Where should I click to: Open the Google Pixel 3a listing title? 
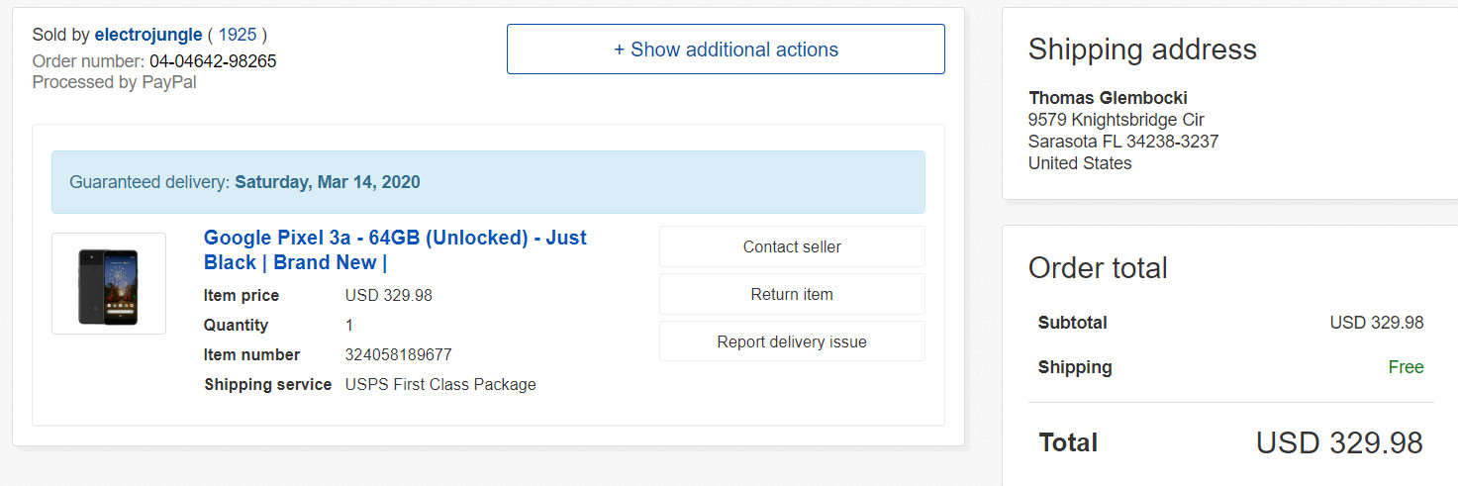[x=395, y=250]
